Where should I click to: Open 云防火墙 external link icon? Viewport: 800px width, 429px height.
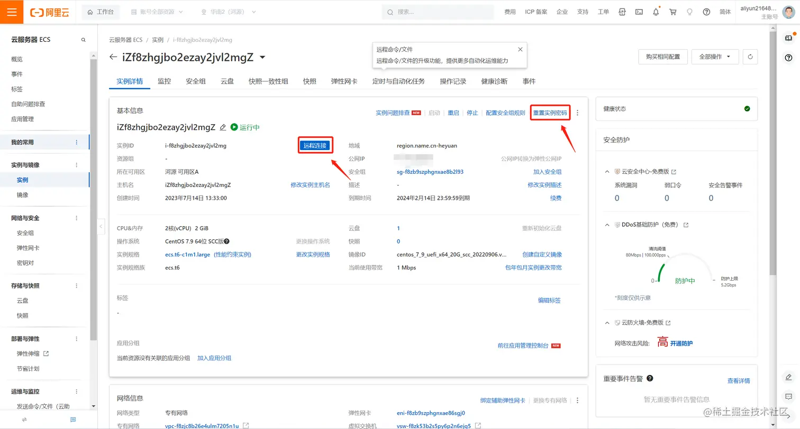(668, 323)
